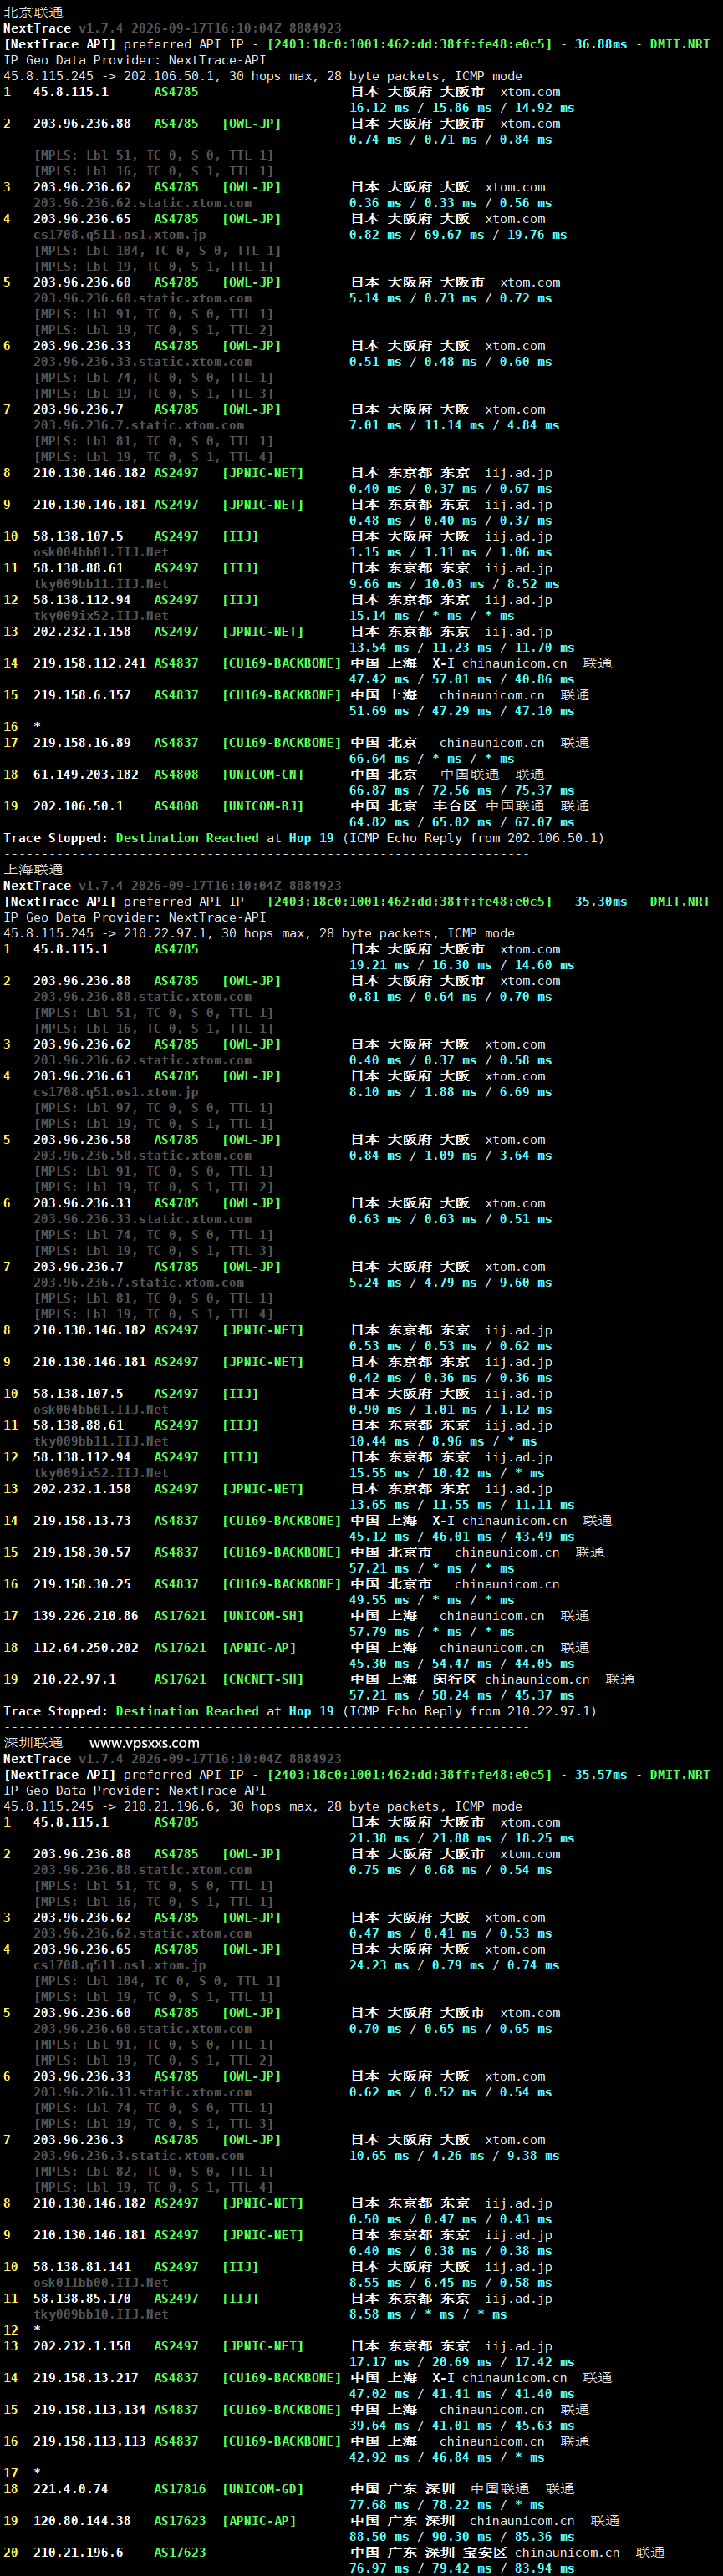Select hop IP address 219.158.113.113

coord(89,2441)
